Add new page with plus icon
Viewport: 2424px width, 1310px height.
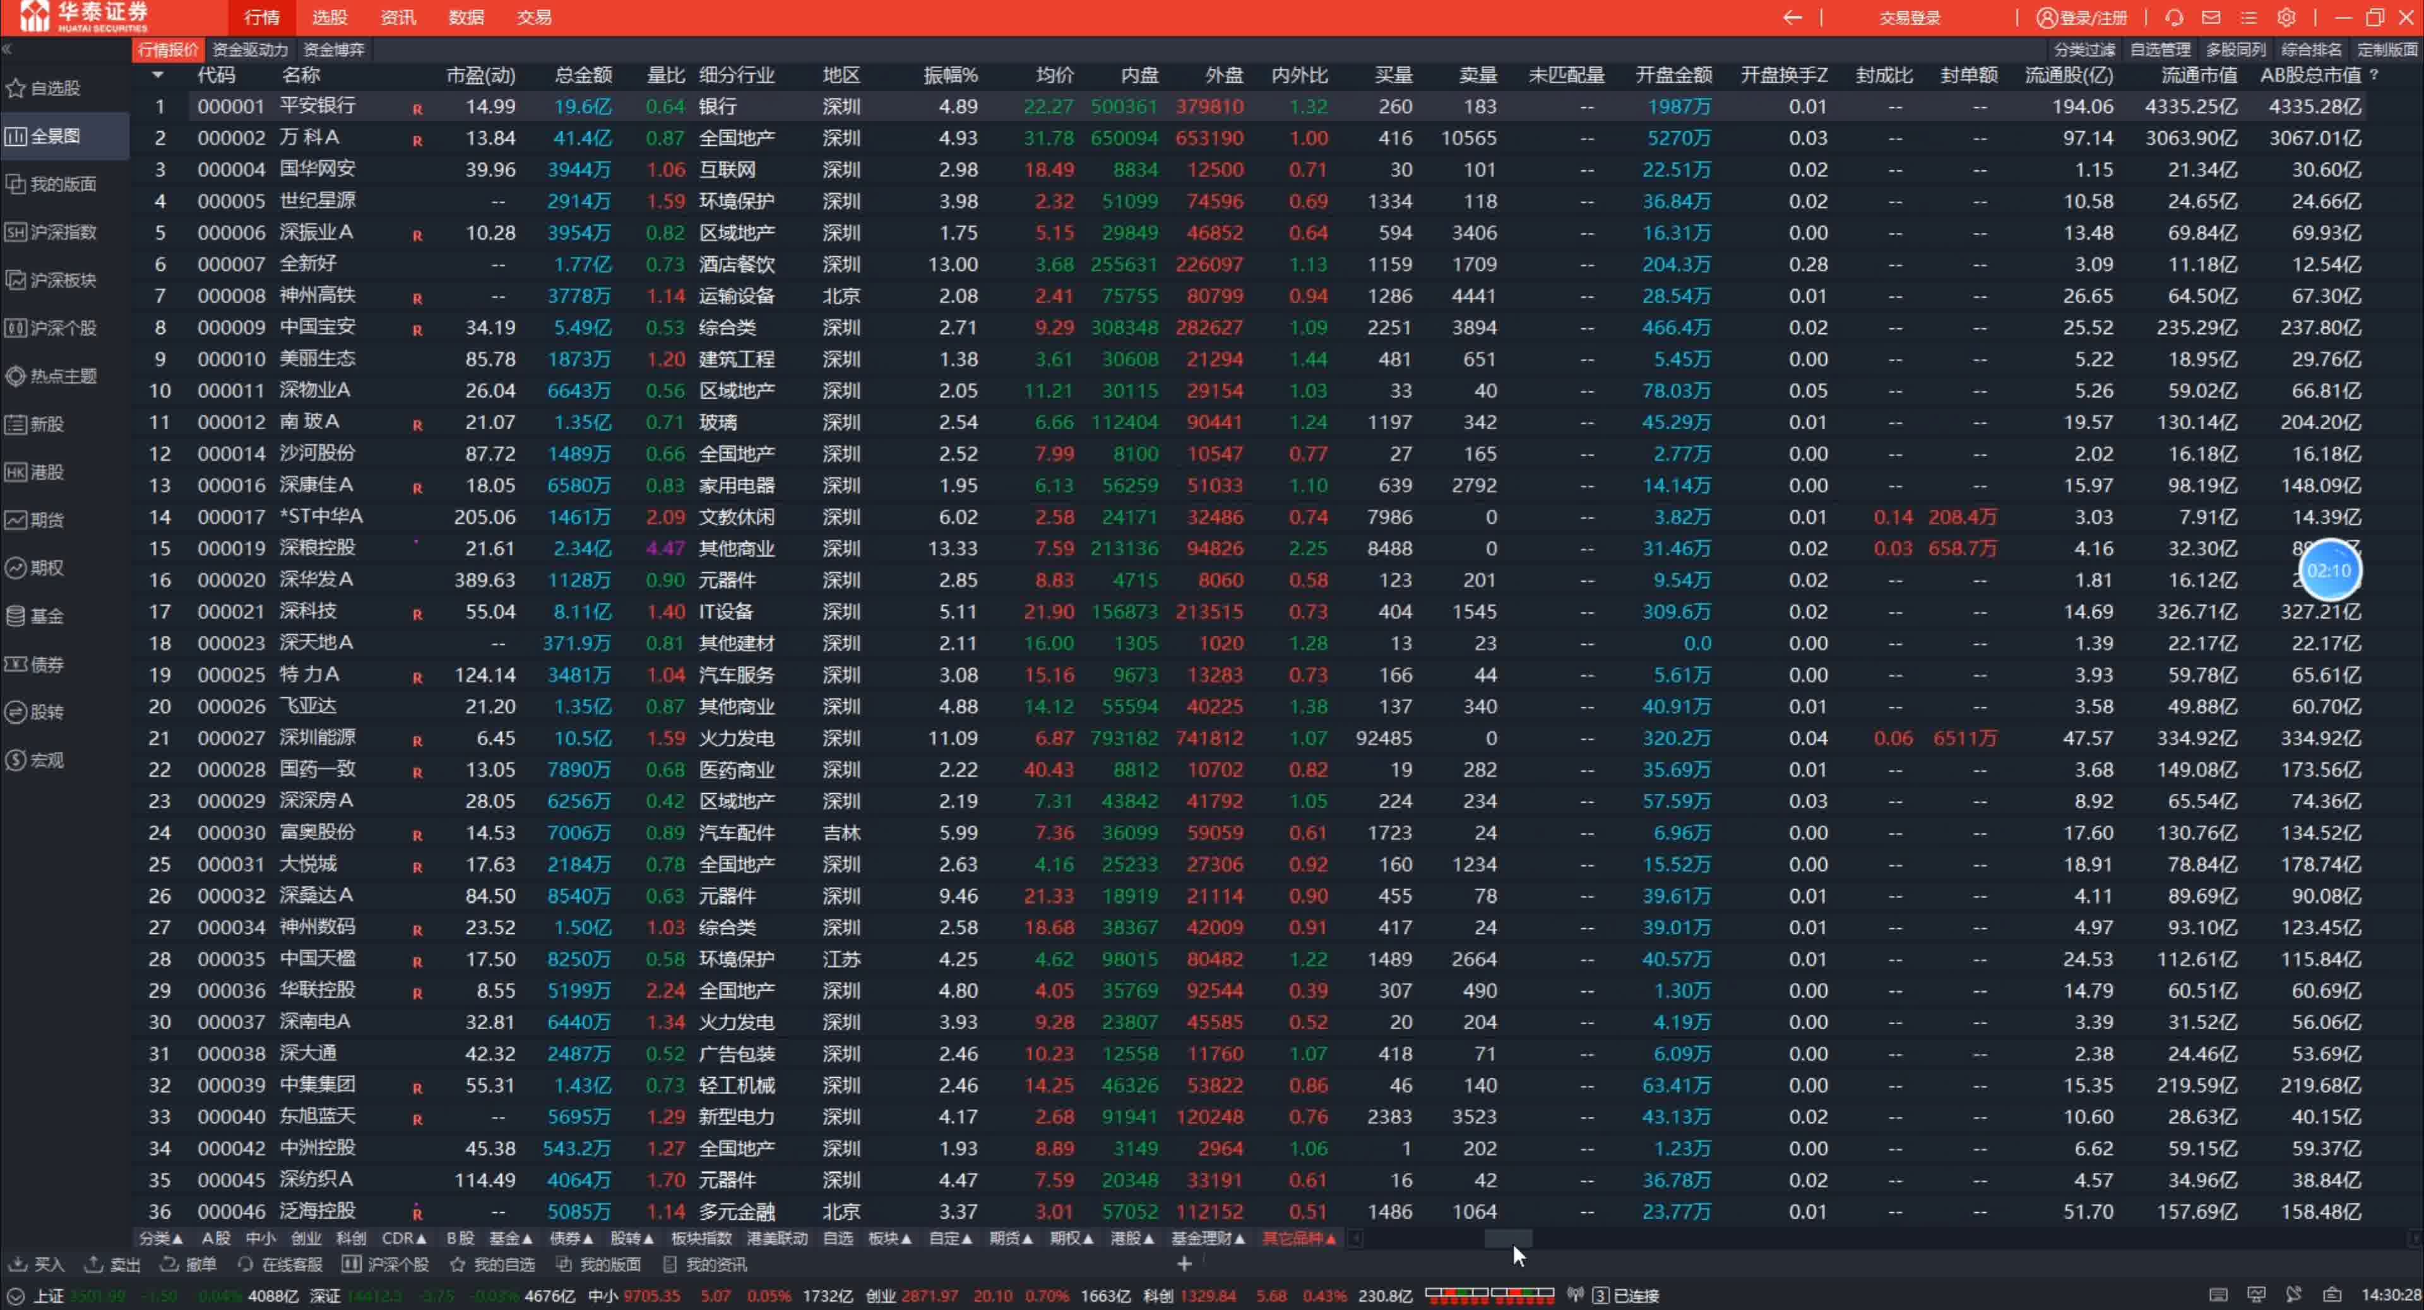pyautogui.click(x=1184, y=1264)
